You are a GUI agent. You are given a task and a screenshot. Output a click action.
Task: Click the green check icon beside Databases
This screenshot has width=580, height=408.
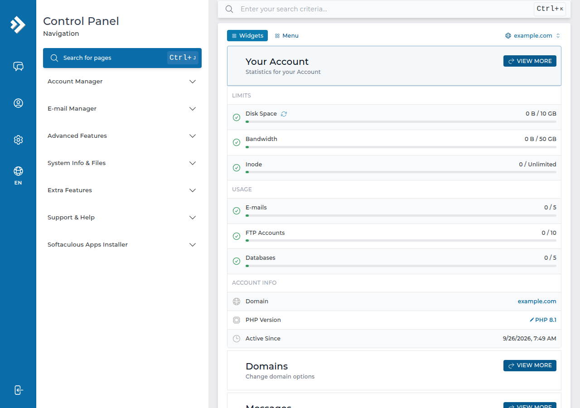tap(237, 261)
